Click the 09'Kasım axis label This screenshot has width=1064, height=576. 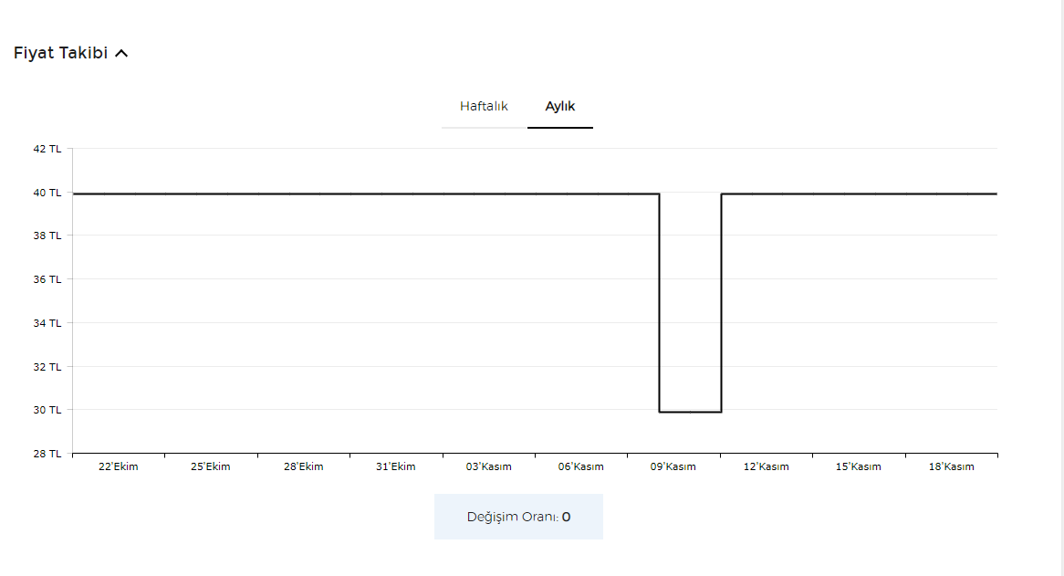[673, 466]
